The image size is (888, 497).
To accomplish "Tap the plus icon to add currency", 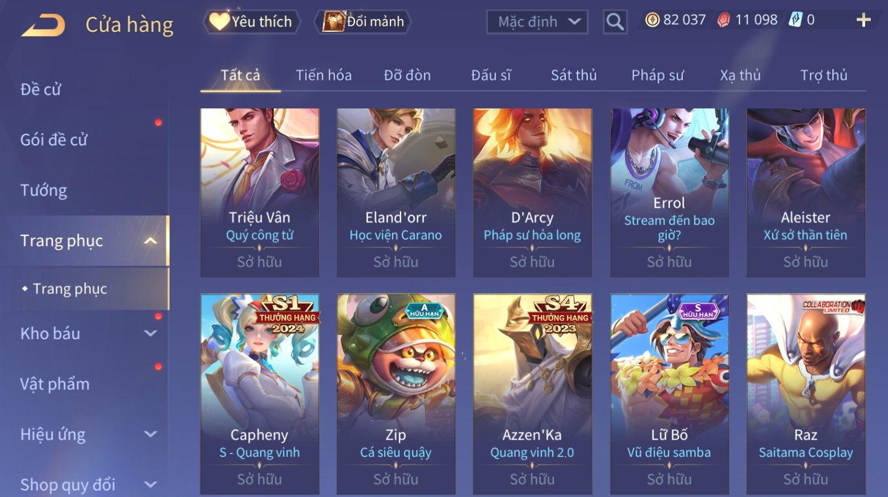I will point(863,20).
